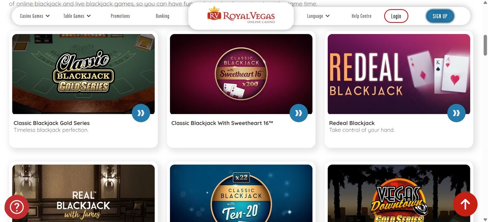Launch Redeal Blackjack via arrow button
Image resolution: width=488 pixels, height=222 pixels.
point(456,113)
